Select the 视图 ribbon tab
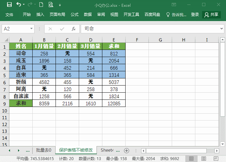 pos(114,15)
